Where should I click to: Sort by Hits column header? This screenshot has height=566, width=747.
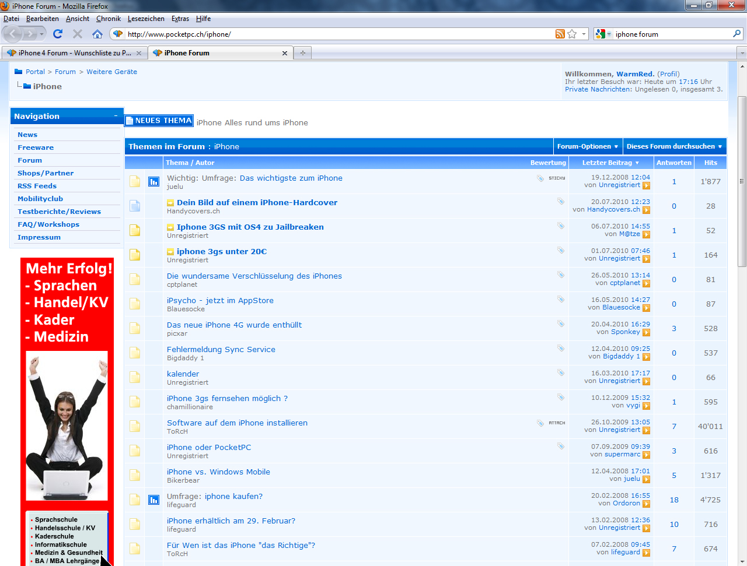coord(711,163)
